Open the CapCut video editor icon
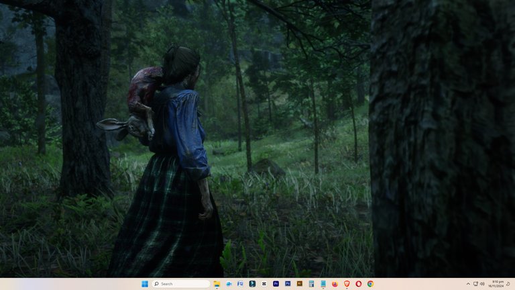Image resolution: width=515 pixels, height=290 pixels. coord(264,284)
